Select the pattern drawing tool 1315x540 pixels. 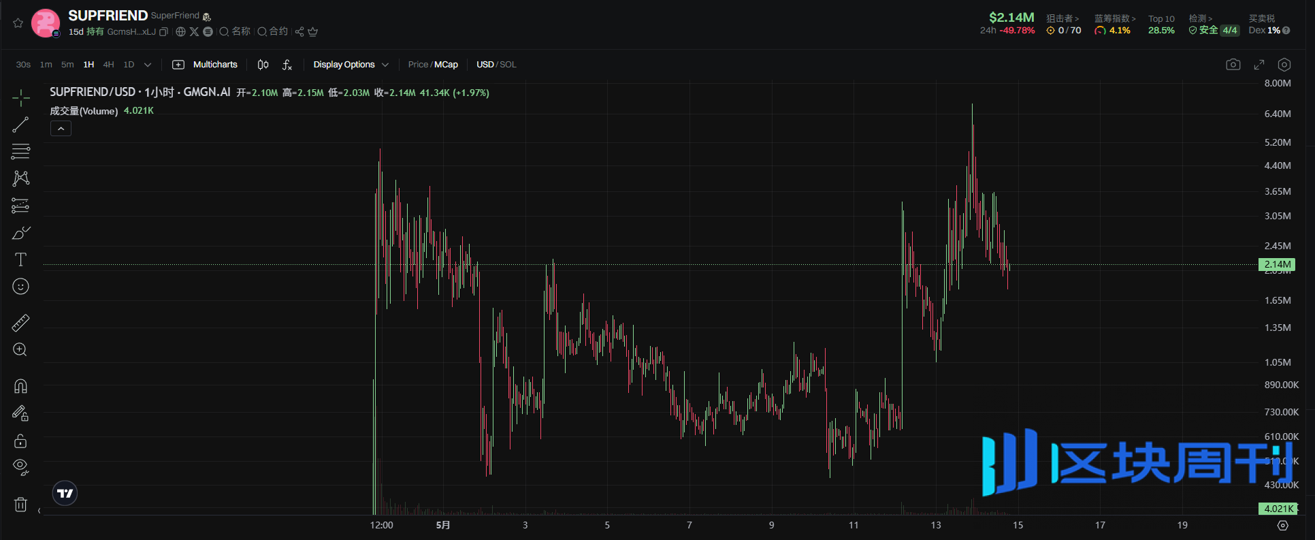(21, 178)
